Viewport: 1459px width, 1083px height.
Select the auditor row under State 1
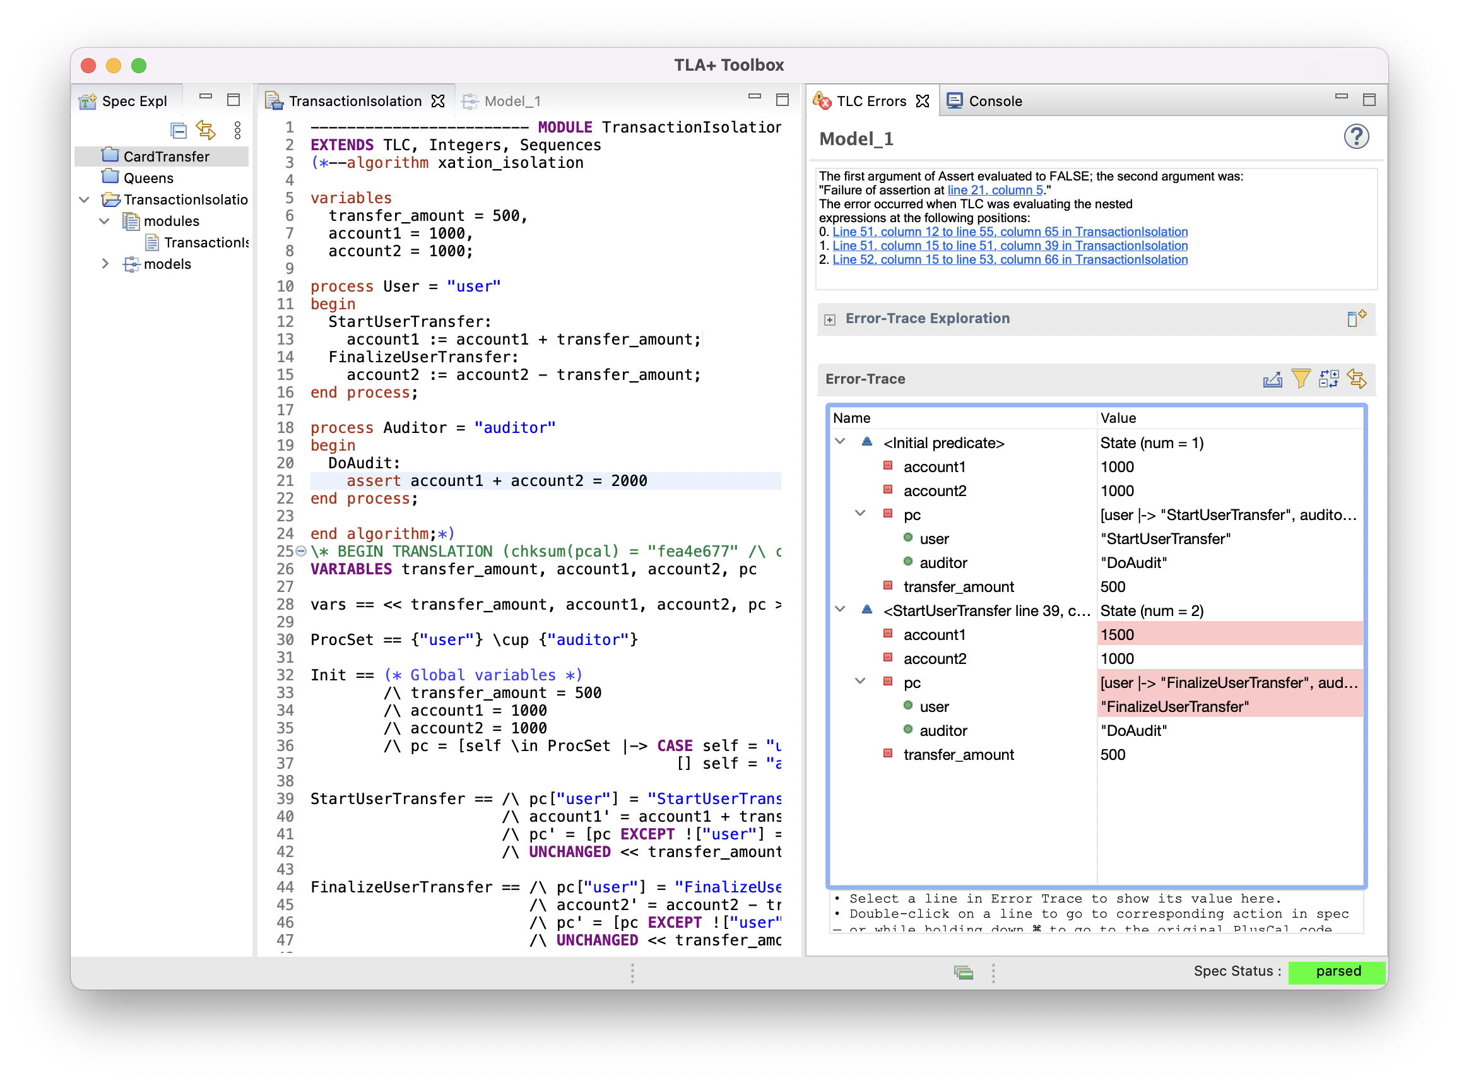[1096, 562]
